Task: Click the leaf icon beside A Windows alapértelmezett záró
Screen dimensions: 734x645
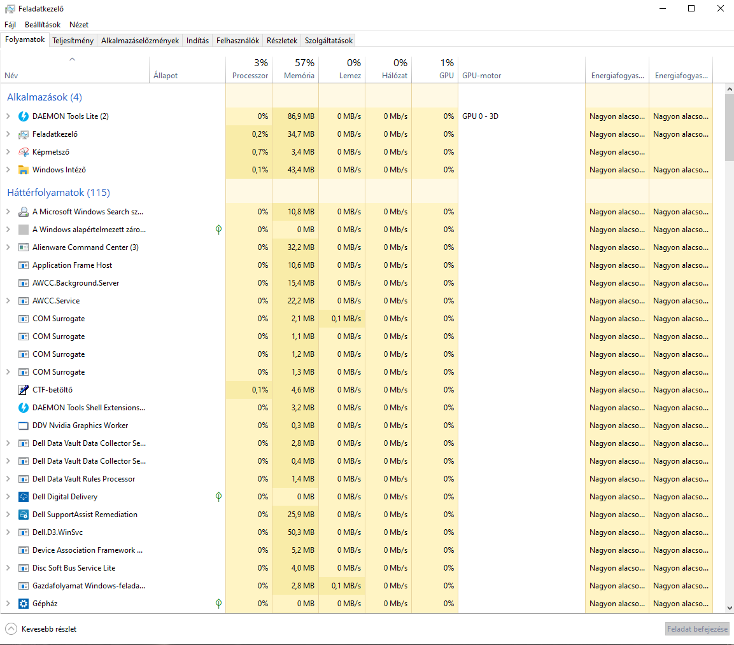Action: [218, 229]
